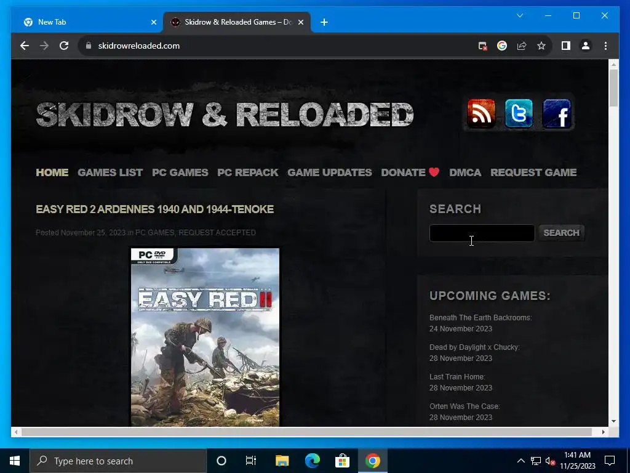Click the vertical scrollbar down arrow

[613, 421]
